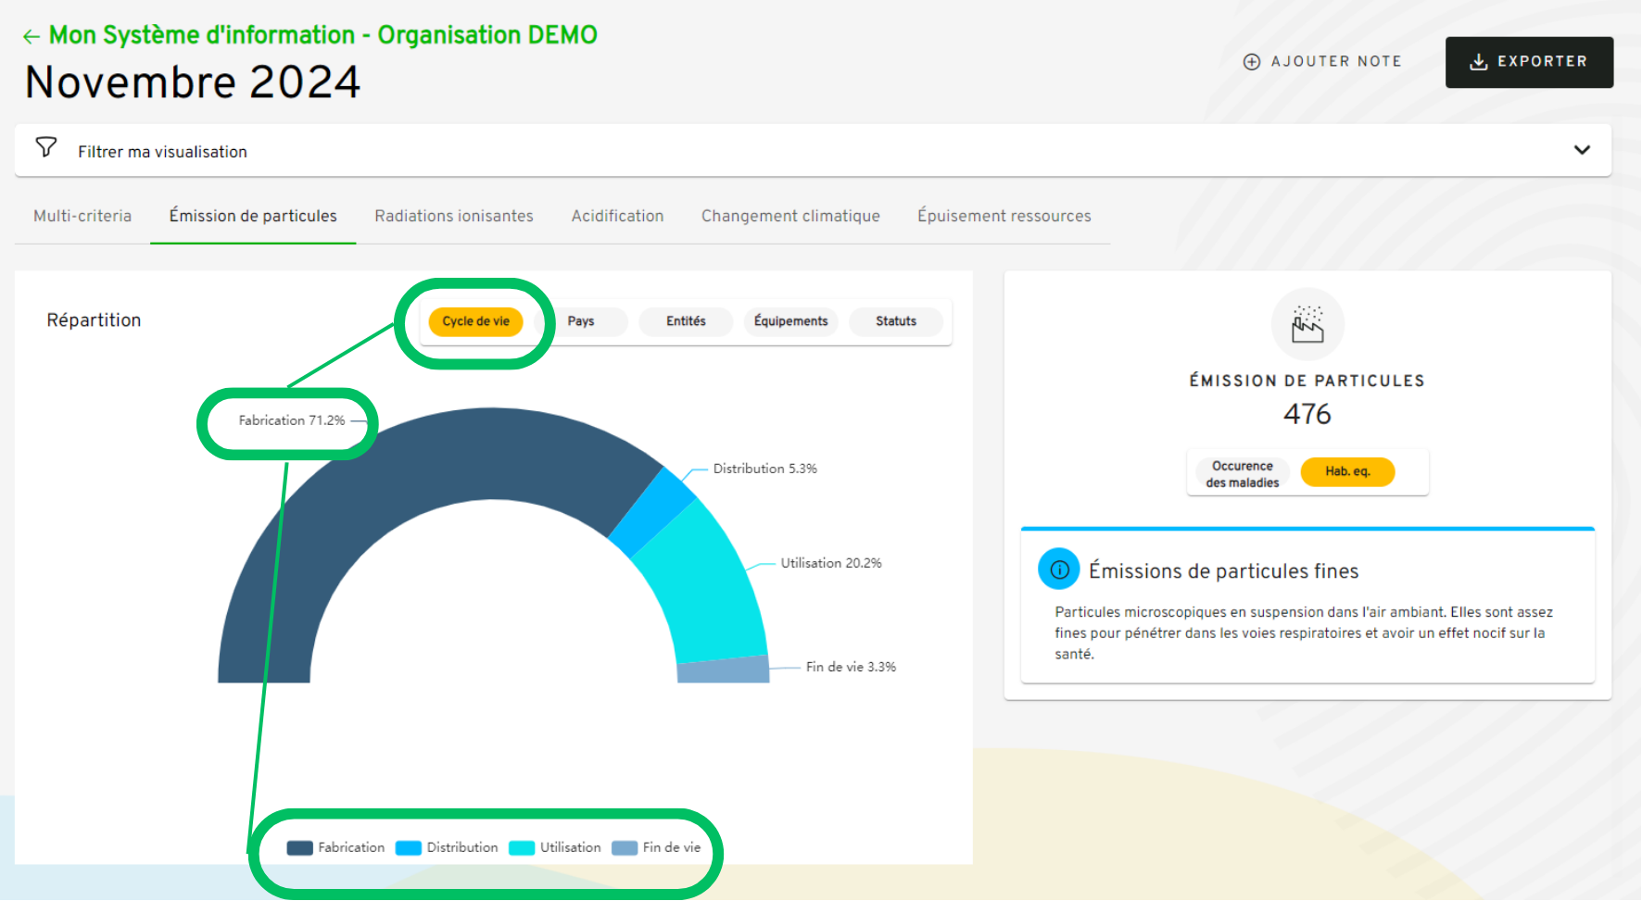1642x901 pixels.
Task: Click the Novembre 2024 heading
Action: coord(193,82)
